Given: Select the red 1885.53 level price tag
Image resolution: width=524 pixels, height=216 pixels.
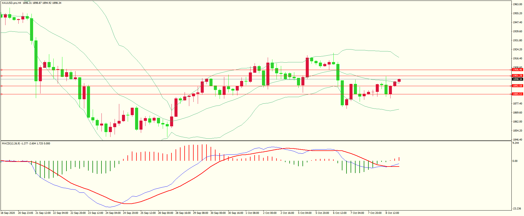Looking at the screenshot, I should pyautogui.click(x=517, y=94).
